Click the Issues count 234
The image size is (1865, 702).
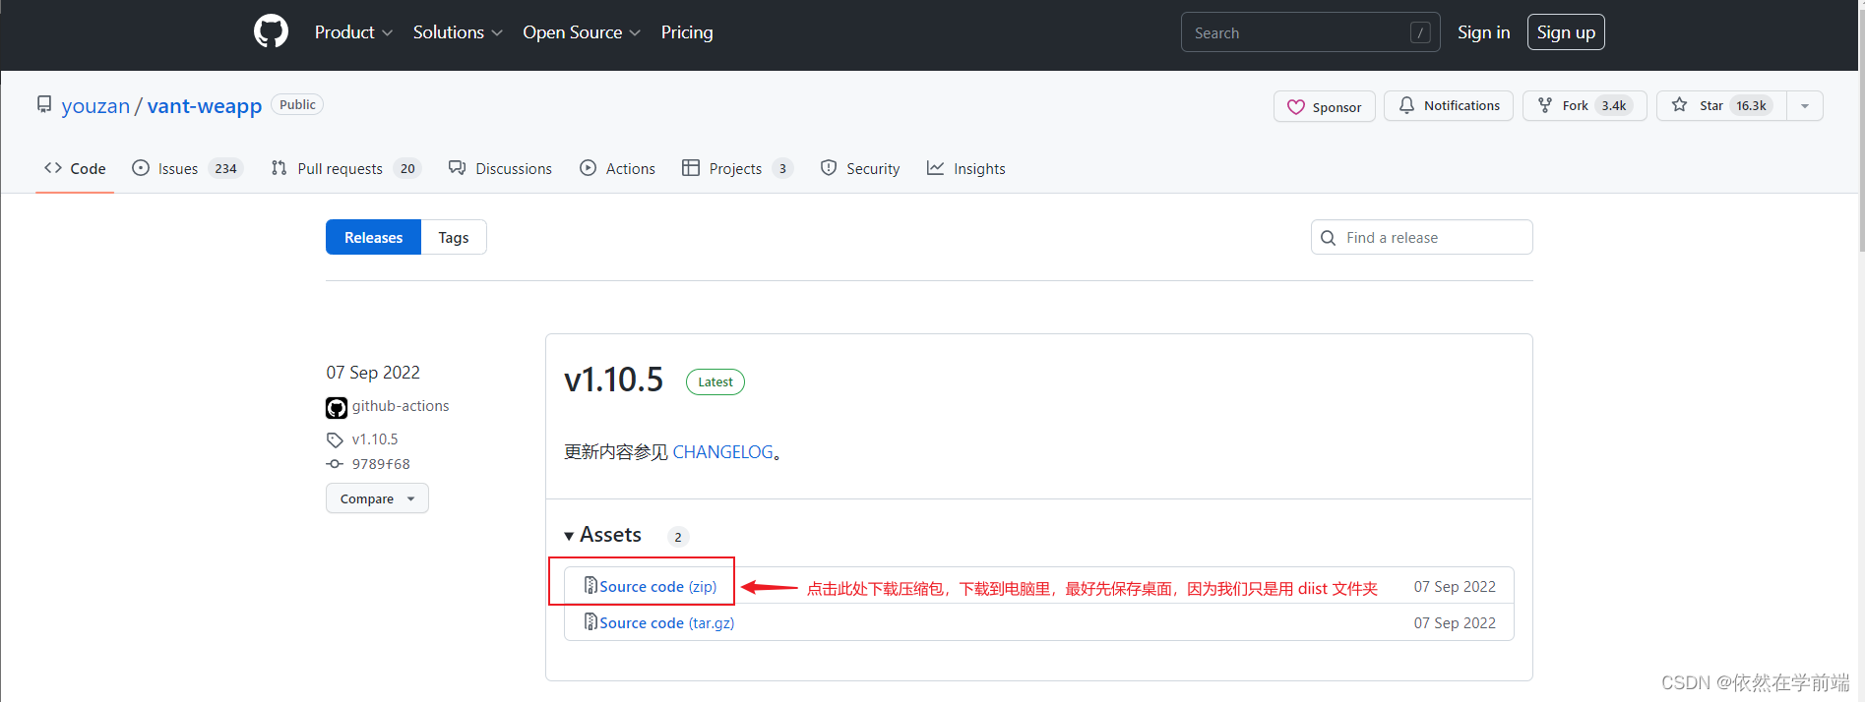225,169
